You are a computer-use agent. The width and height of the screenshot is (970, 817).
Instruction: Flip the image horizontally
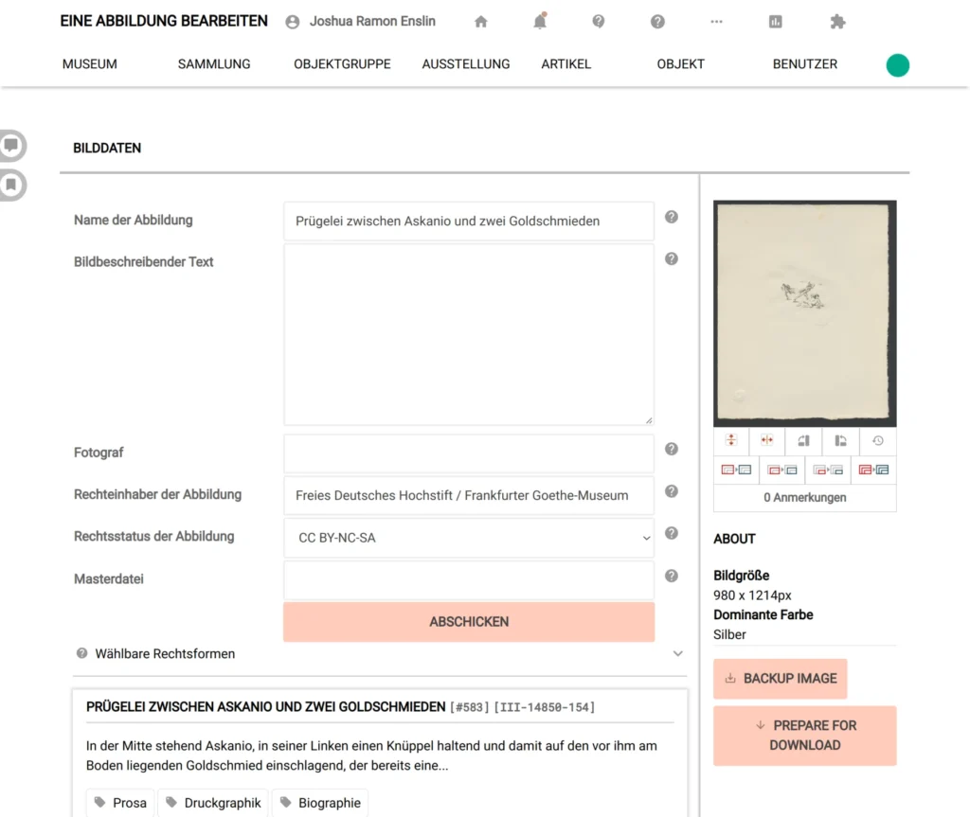point(767,440)
